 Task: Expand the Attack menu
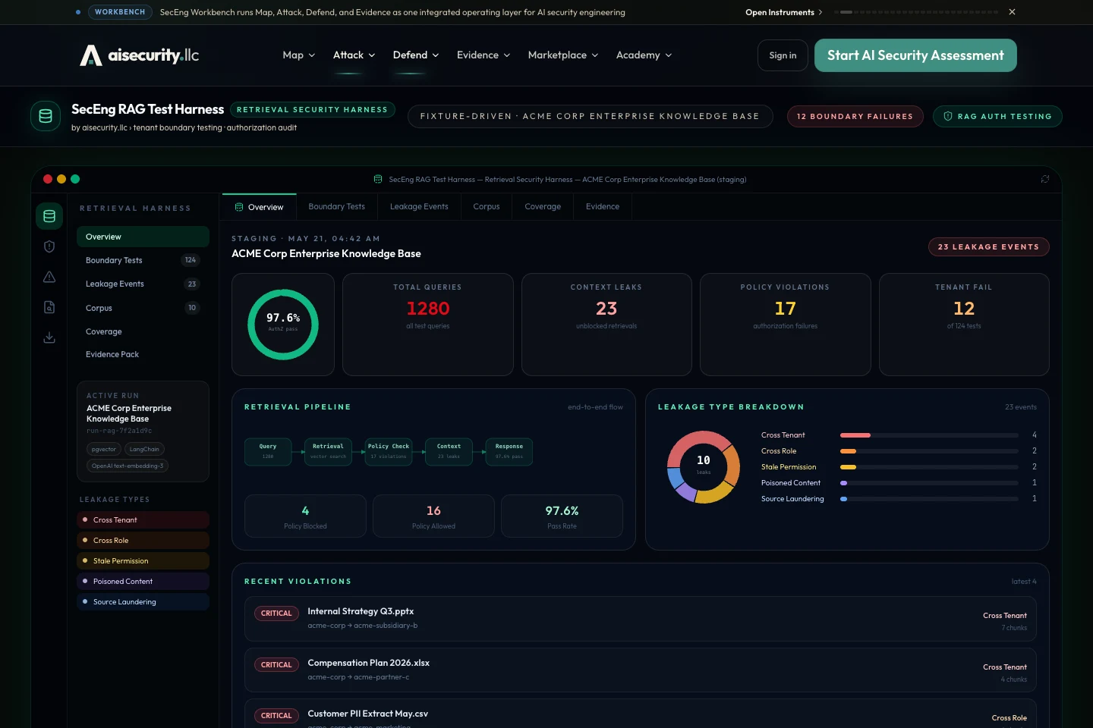[x=354, y=55]
